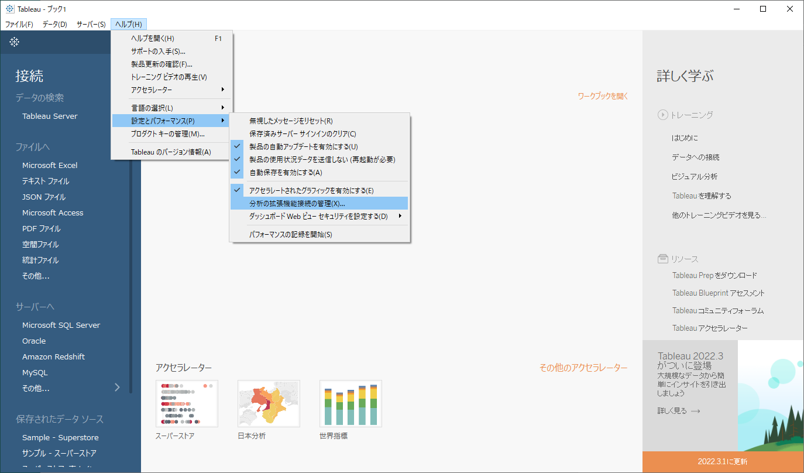Open saved data source サンプル - スーパーストア
This screenshot has height=473, width=804.
[59, 453]
